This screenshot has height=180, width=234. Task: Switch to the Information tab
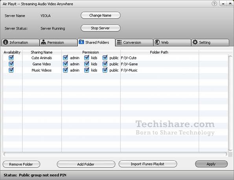pyautogui.click(x=20, y=43)
